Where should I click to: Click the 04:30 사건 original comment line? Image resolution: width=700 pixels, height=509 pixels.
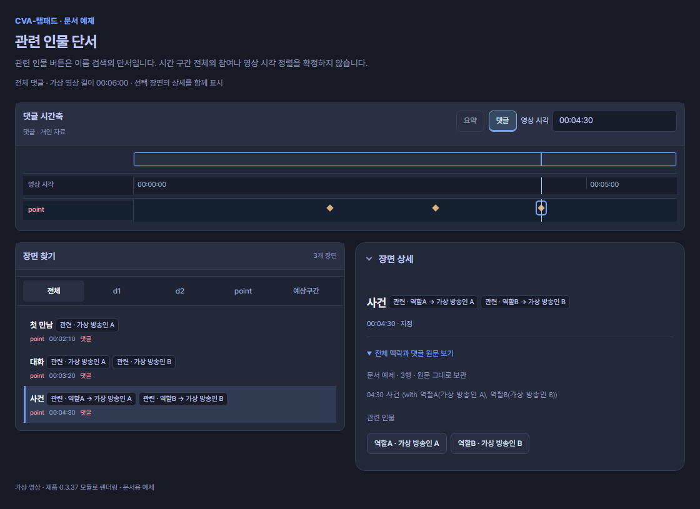[x=462, y=395]
